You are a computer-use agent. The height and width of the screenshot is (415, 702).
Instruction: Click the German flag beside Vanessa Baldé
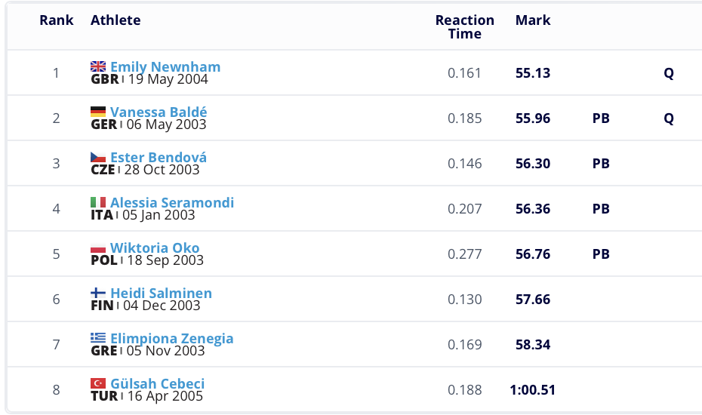click(98, 112)
